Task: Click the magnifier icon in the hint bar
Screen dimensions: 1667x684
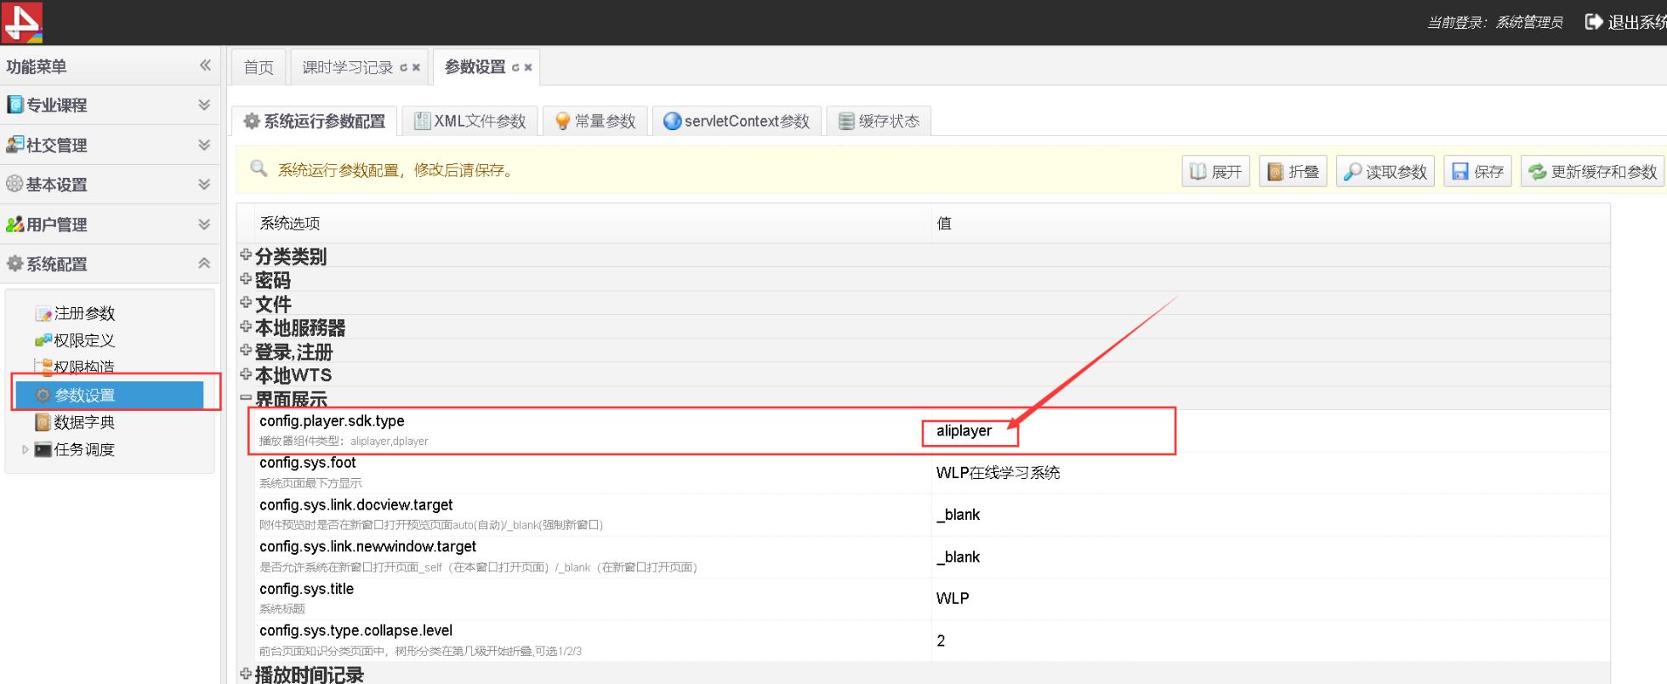Action: pos(259,168)
